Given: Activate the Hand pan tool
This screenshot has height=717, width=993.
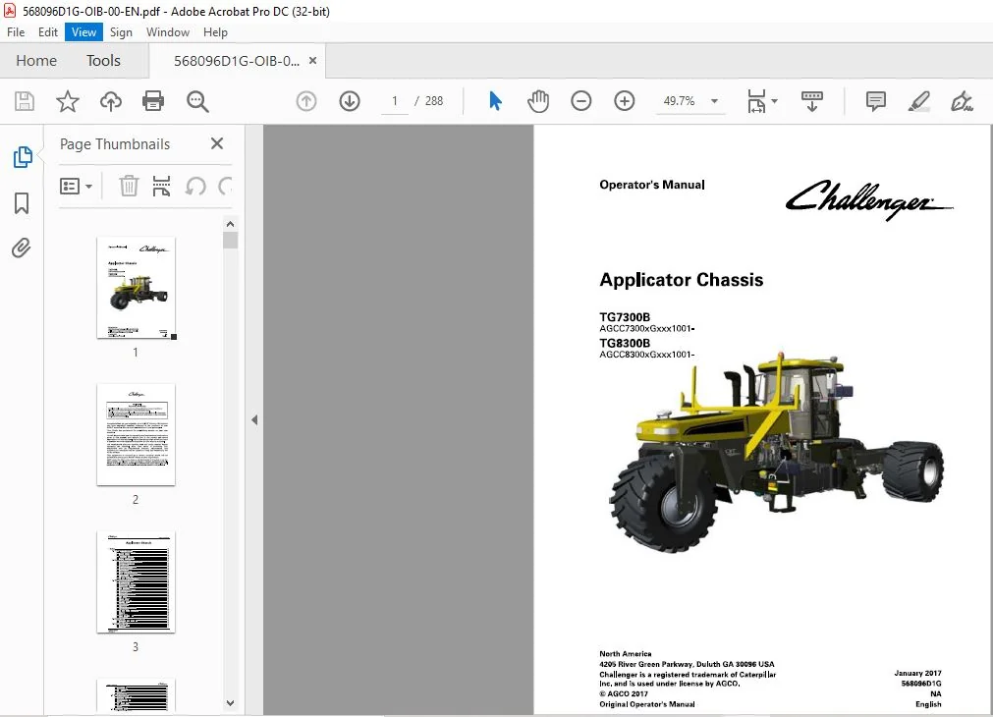Looking at the screenshot, I should 538,101.
